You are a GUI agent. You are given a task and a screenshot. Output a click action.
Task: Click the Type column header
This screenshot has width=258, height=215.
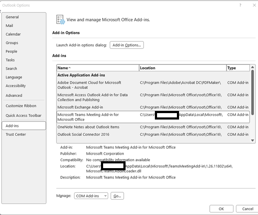coord(238,68)
